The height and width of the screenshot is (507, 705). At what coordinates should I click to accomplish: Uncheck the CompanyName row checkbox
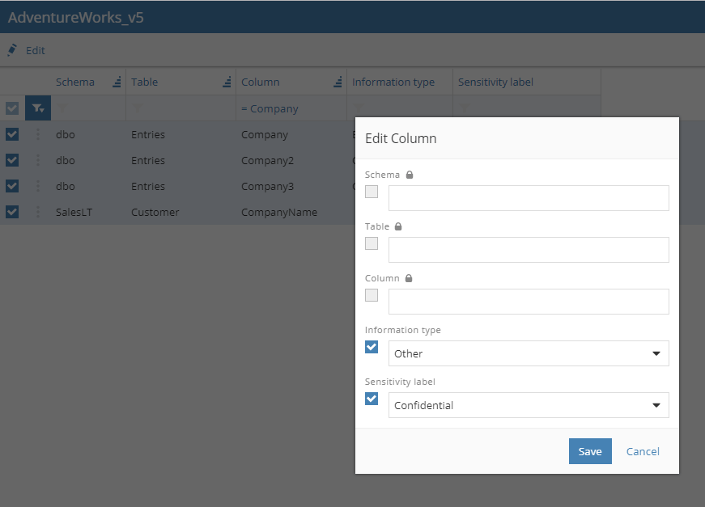coord(12,212)
